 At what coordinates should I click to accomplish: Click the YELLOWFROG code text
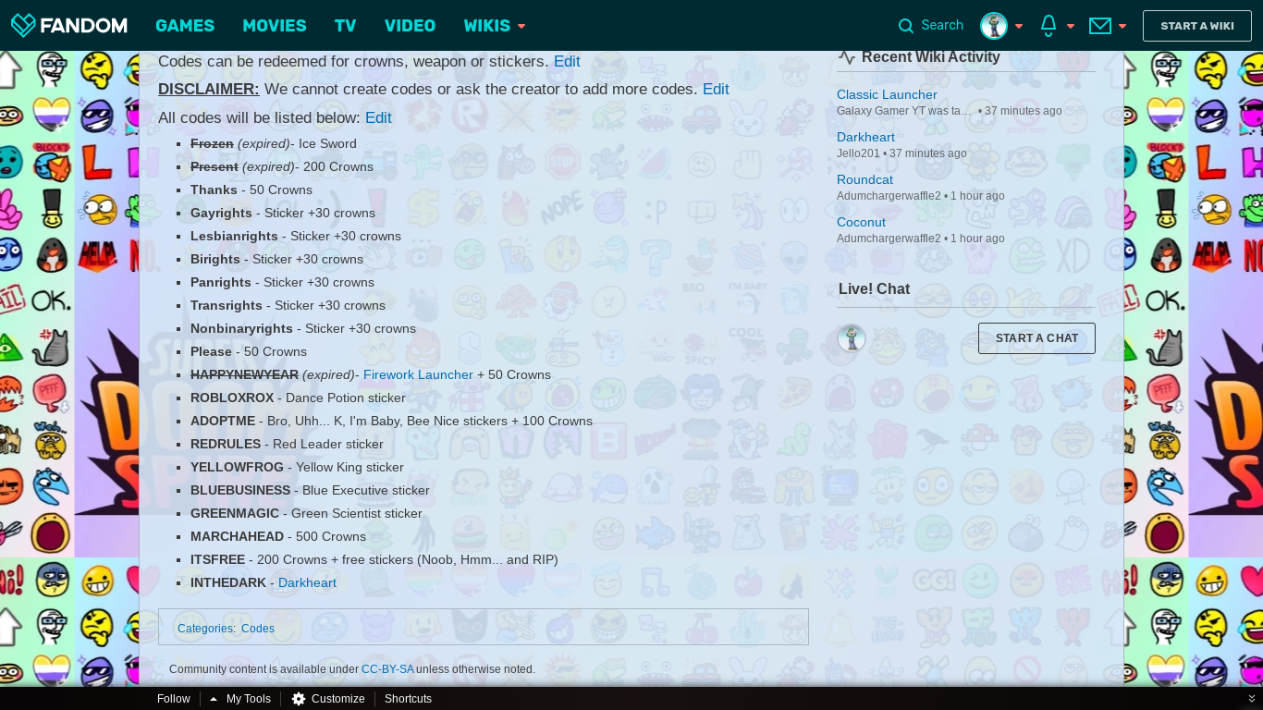(237, 468)
